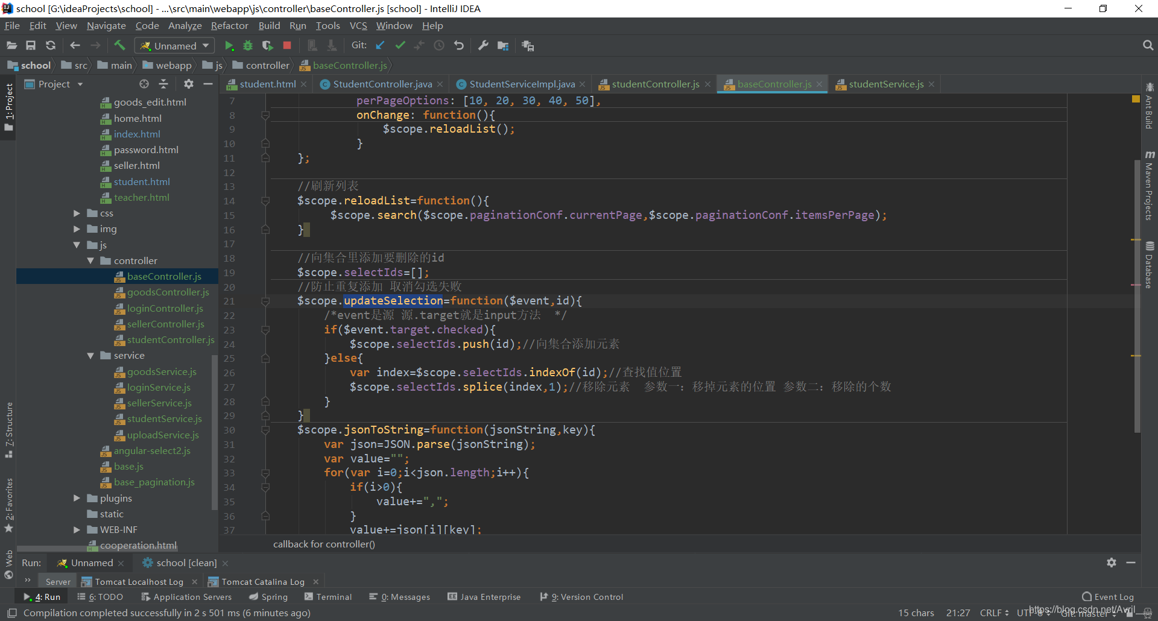Hide the Project panel with minus icon

208,84
